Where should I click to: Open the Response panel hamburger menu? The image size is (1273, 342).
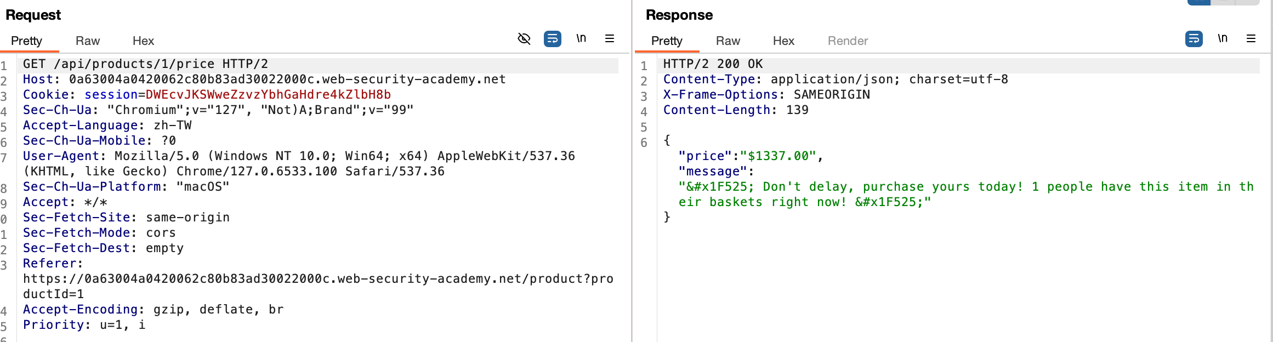tap(1251, 38)
